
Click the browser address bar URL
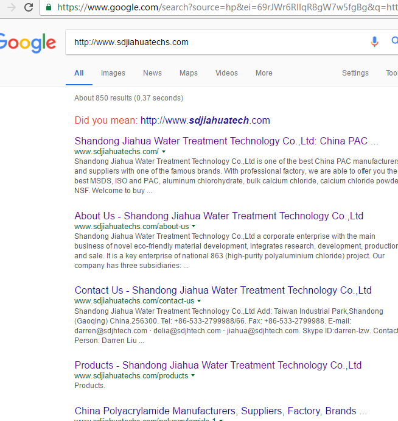coord(228,7)
